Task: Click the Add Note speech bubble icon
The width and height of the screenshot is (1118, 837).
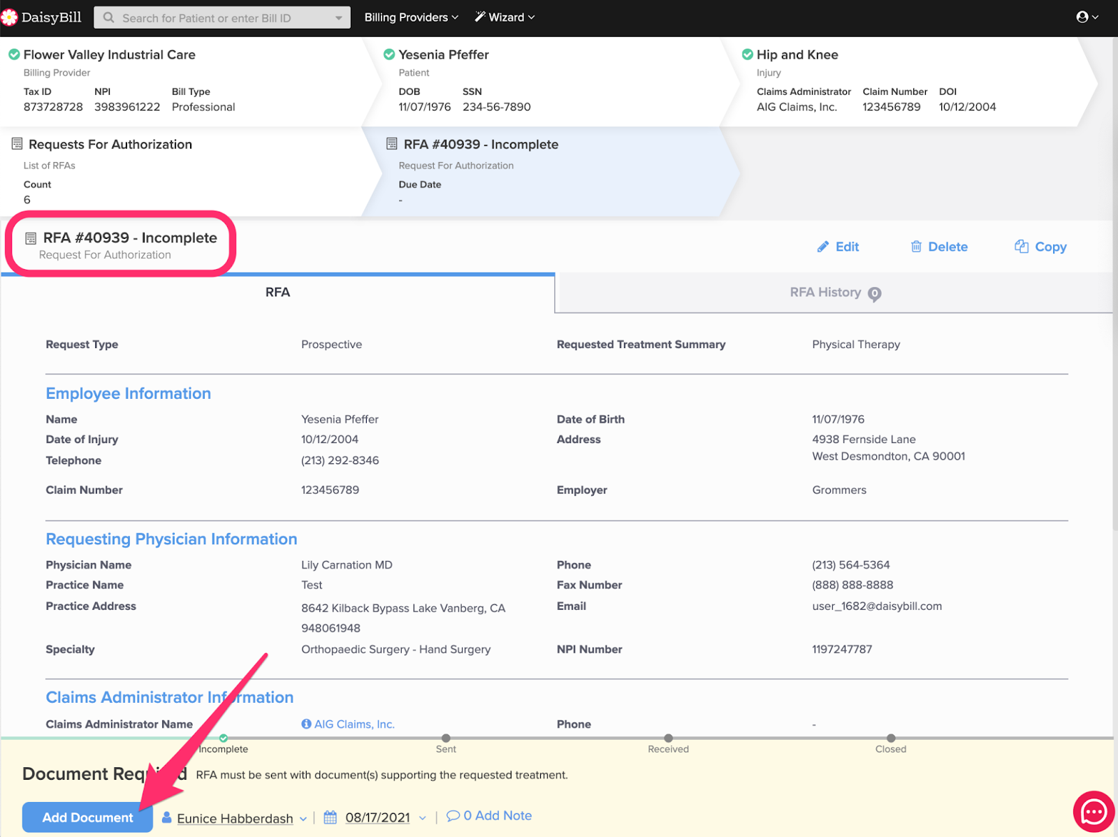Action: 453,815
